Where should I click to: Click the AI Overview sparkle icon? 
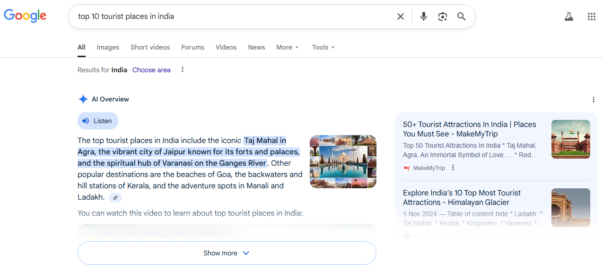tap(83, 99)
